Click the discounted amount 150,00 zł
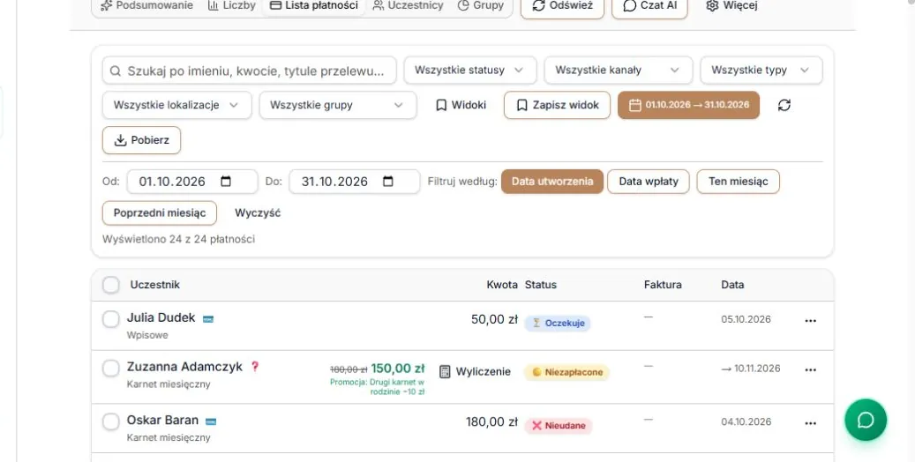Screen dimensions: 915x462 [x=397, y=369]
